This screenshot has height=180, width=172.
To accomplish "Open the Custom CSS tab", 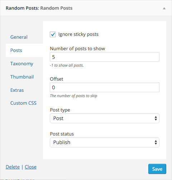I will 23,103.
